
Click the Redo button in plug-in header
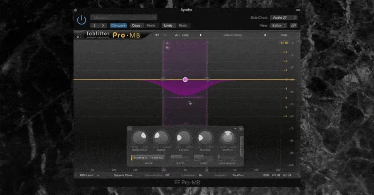coord(183,25)
